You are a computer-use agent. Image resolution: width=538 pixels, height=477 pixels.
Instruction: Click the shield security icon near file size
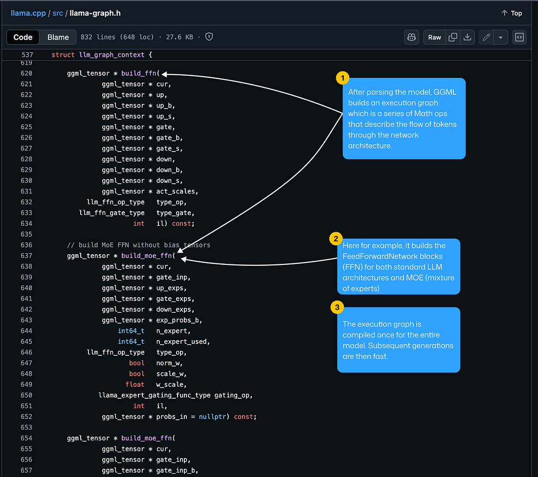point(209,37)
